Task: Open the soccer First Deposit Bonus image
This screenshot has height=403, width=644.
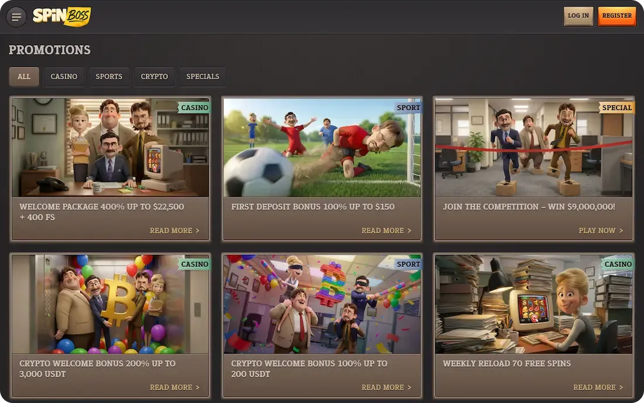Action: tap(322, 147)
